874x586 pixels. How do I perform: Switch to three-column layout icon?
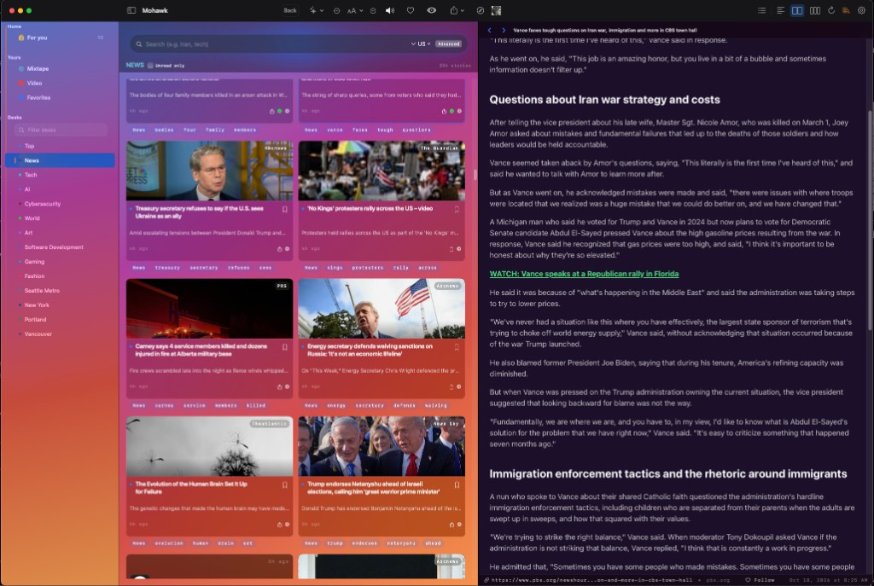coord(814,10)
